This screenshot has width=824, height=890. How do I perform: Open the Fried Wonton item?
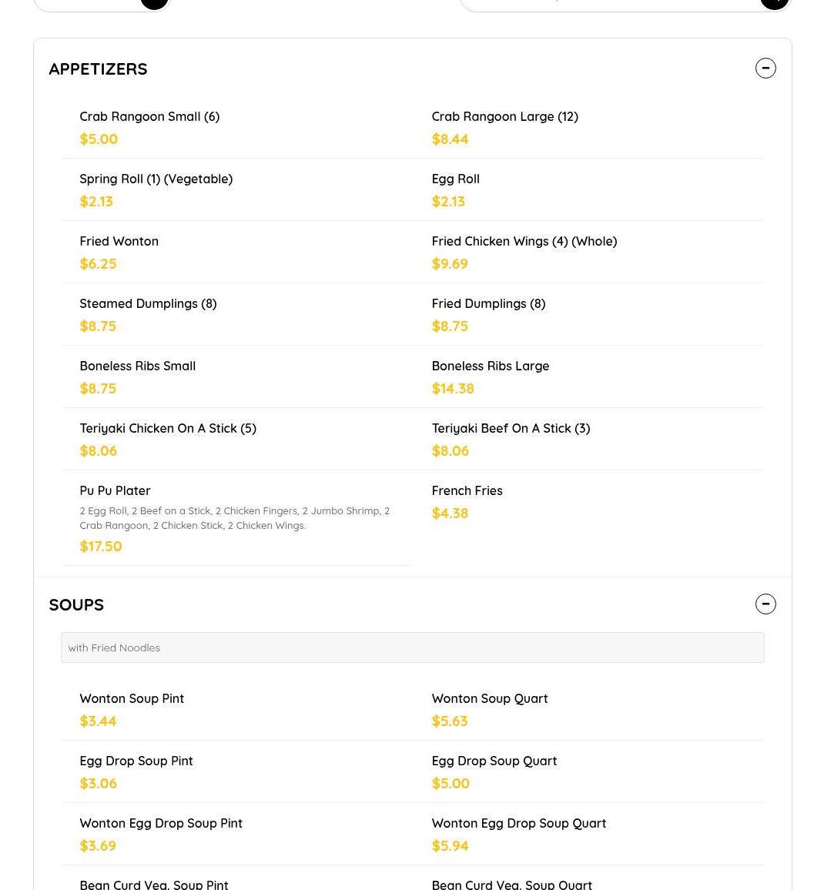coord(119,242)
